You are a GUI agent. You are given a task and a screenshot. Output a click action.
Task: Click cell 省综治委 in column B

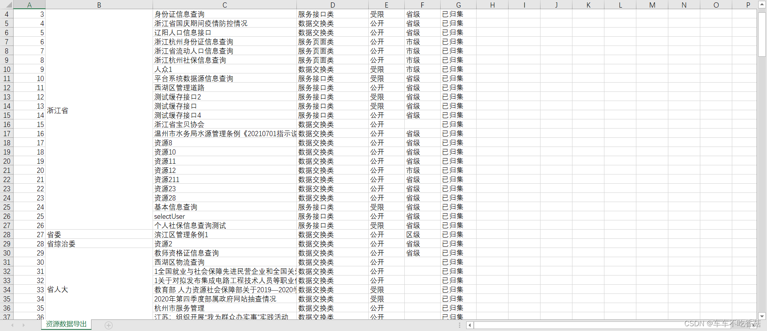99,244
